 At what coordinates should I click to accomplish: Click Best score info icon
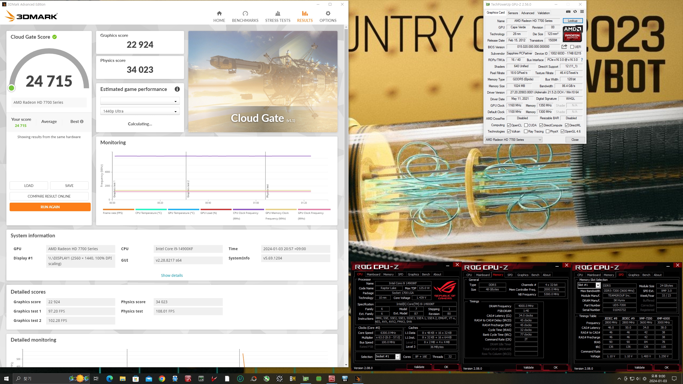[82, 121]
